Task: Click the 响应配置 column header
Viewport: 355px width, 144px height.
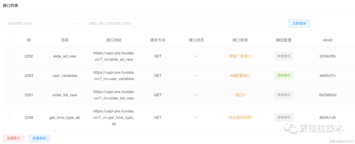Action: click(x=284, y=40)
